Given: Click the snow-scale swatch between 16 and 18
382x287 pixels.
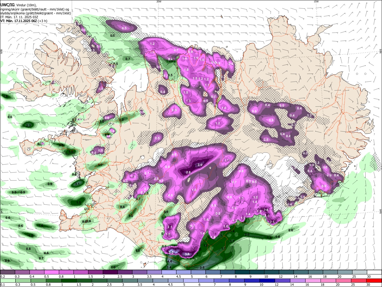Looking at the screenshot, I should [x=316, y=272].
